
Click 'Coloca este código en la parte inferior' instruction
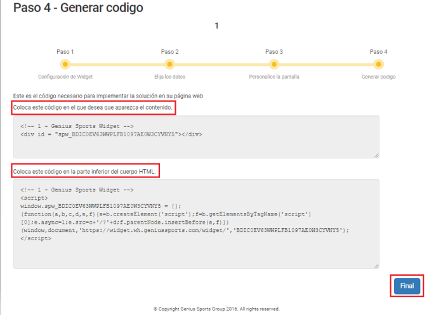(x=84, y=172)
